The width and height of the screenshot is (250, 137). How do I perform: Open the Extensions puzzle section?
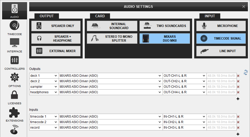[14, 114]
